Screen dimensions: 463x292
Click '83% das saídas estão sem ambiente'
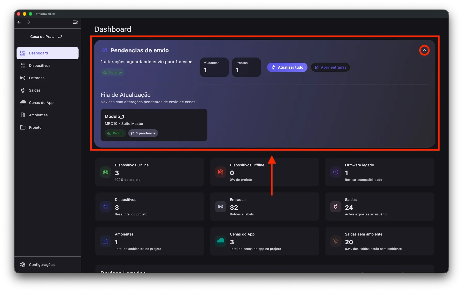click(373, 249)
